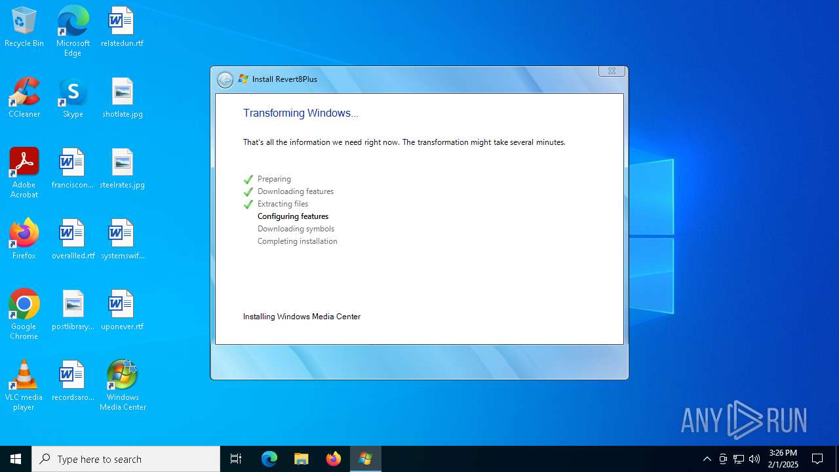The height and width of the screenshot is (472, 839).
Task: Click the 'Preparing' step text
Action: 274,179
